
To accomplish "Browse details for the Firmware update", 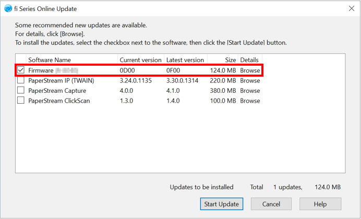I will [250, 70].
